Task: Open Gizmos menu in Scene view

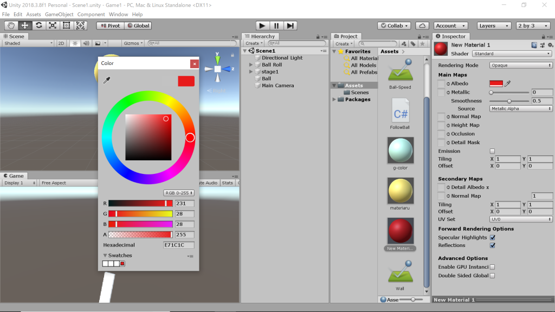Action: (133, 43)
